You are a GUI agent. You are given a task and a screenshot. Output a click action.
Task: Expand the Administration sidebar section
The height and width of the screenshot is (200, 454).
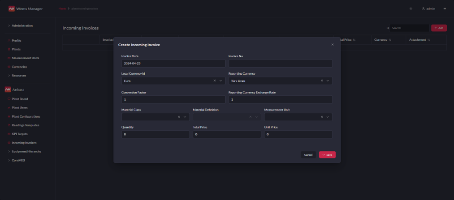click(x=9, y=26)
